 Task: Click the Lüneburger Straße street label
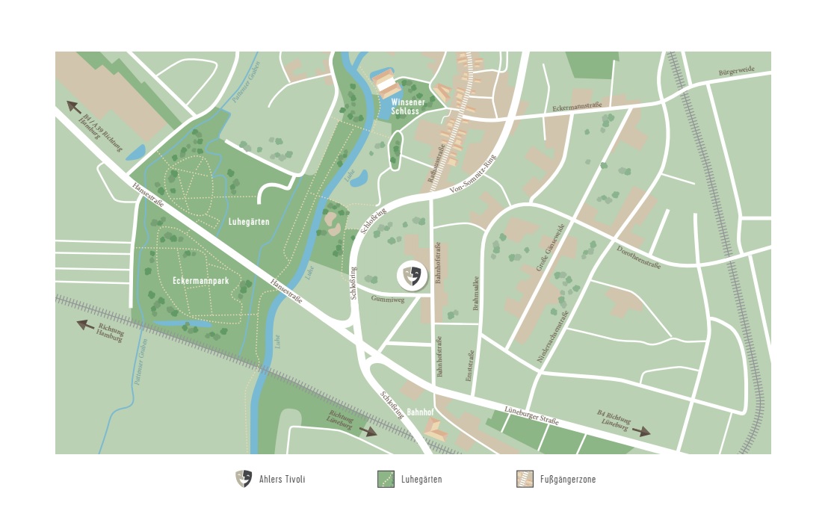(x=531, y=415)
